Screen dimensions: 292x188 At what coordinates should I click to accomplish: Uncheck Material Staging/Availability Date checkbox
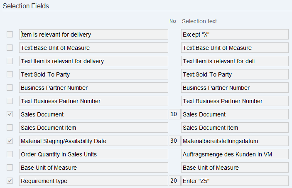point(10,141)
